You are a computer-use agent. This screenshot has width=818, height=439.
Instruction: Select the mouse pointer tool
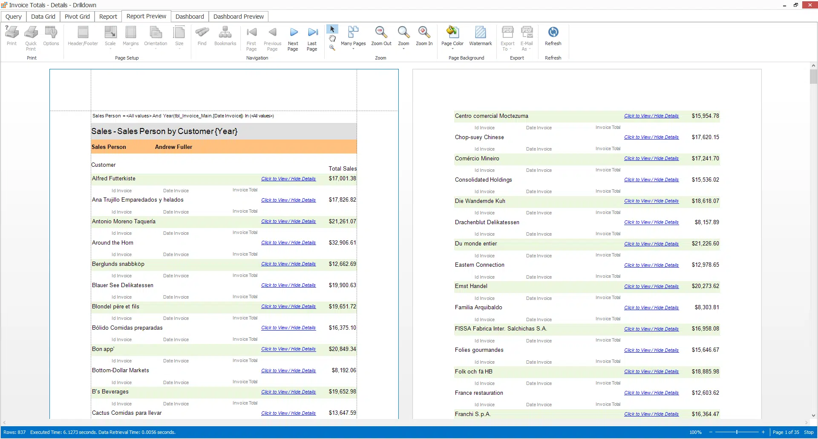pyautogui.click(x=332, y=29)
